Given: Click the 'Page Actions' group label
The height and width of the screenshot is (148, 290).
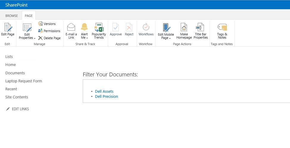Looking at the screenshot, I should pyautogui.click(x=182, y=44).
